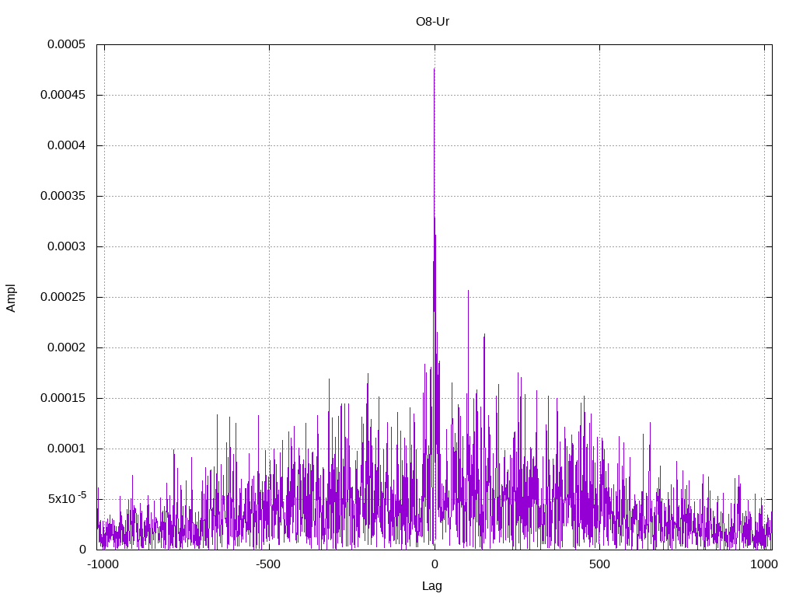The image size is (796, 597).
Task: Click the 0.0003 y-axis tick label
Action: 67,246
